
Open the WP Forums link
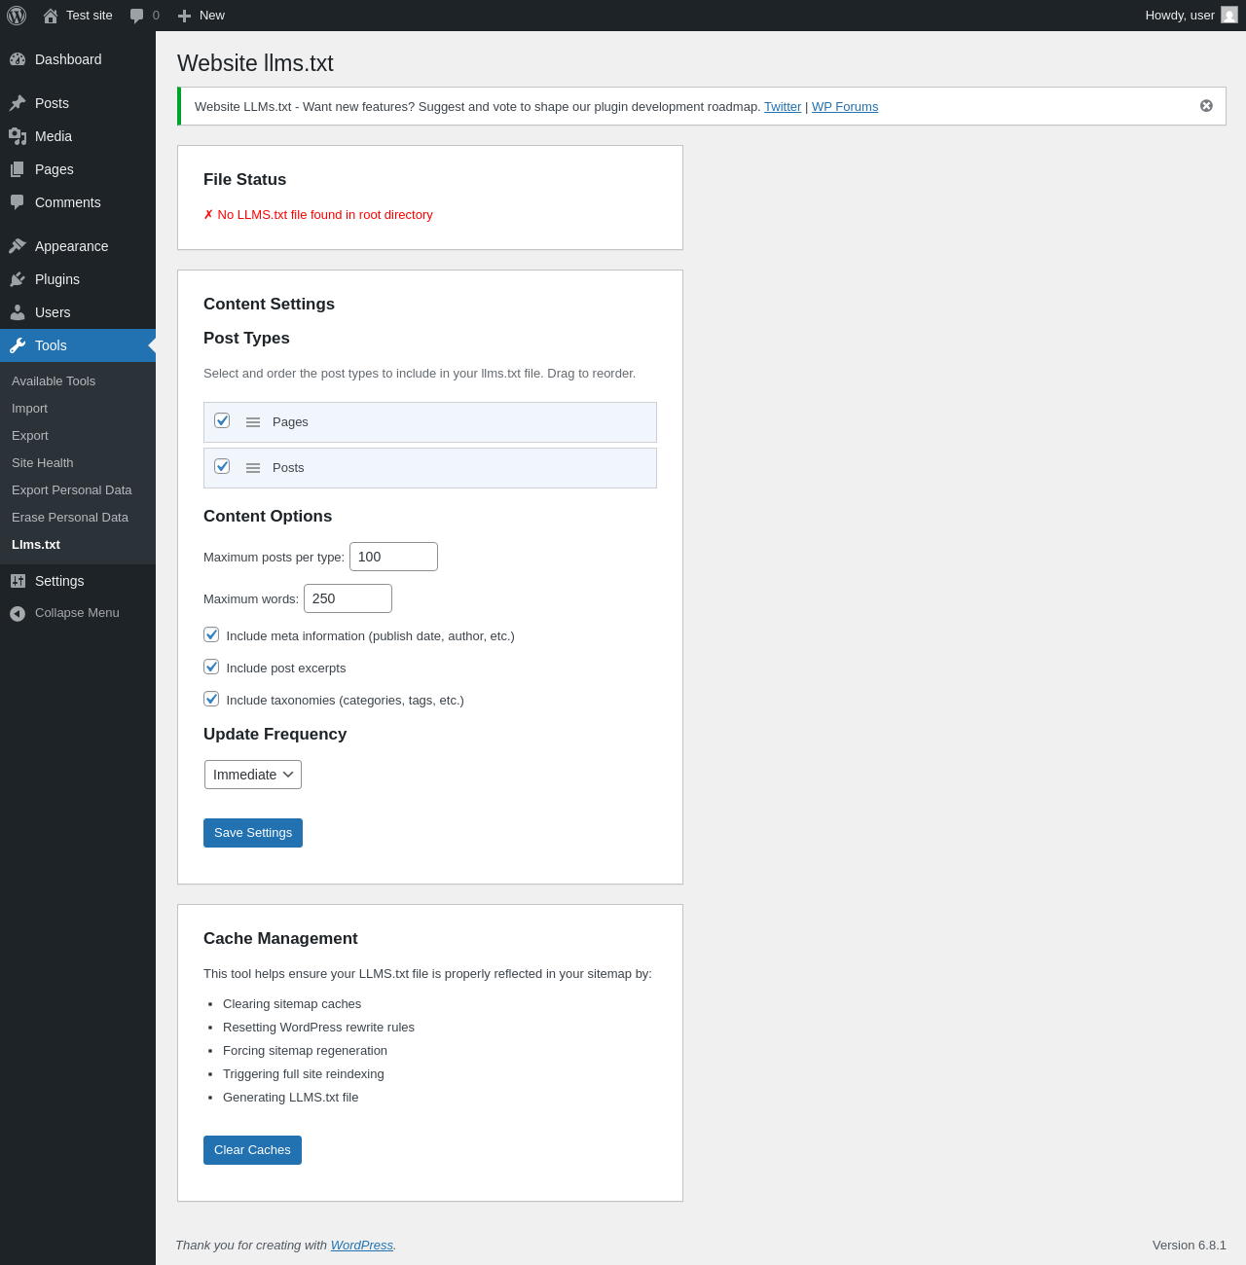coord(845,107)
